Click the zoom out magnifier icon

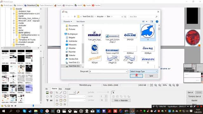click(x=174, y=85)
